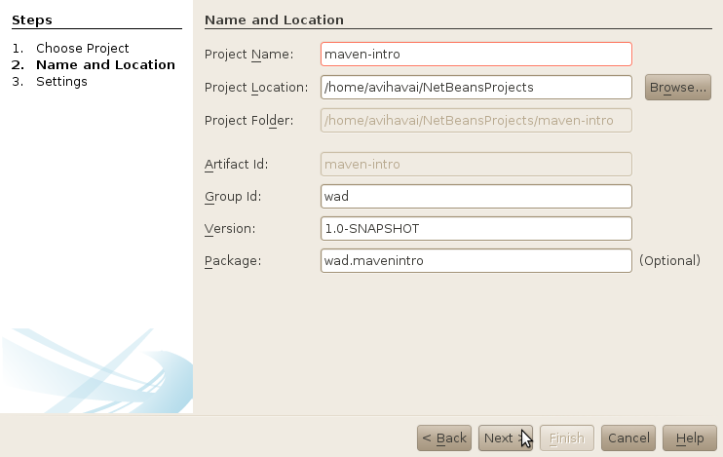
Task: Focus the Package field containing wad.mavenintro
Action: (x=476, y=260)
